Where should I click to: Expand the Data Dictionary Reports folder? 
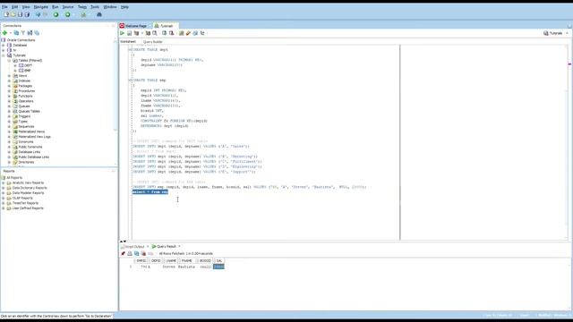coord(4,188)
